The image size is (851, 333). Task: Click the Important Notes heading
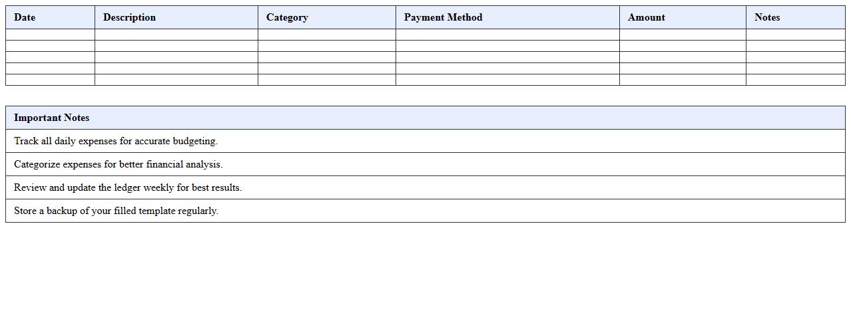51,118
